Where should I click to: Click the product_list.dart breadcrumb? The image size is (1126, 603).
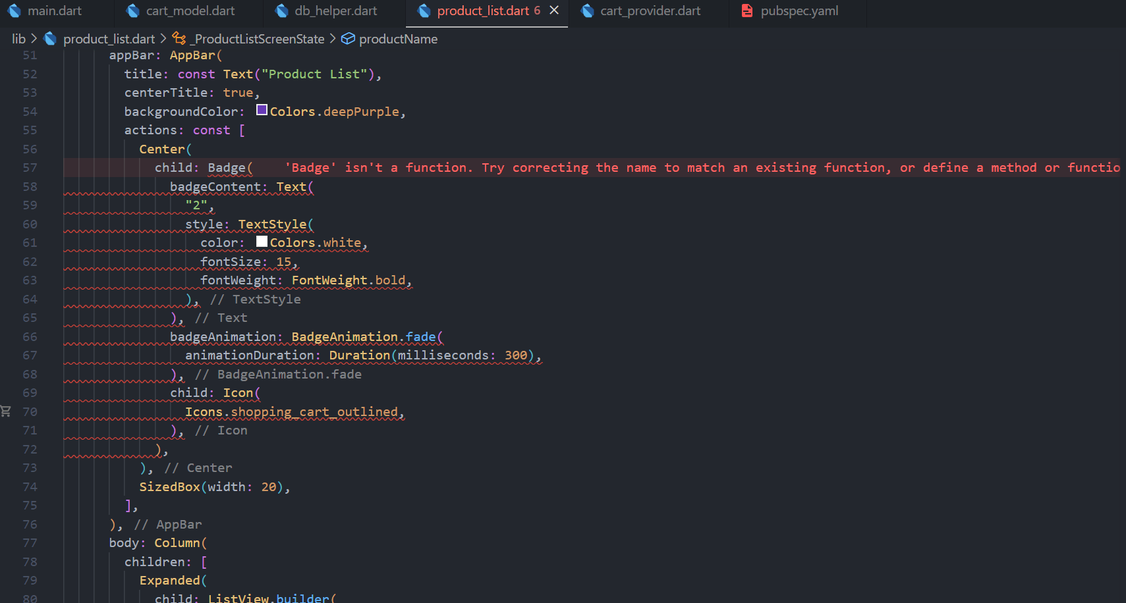(x=109, y=39)
